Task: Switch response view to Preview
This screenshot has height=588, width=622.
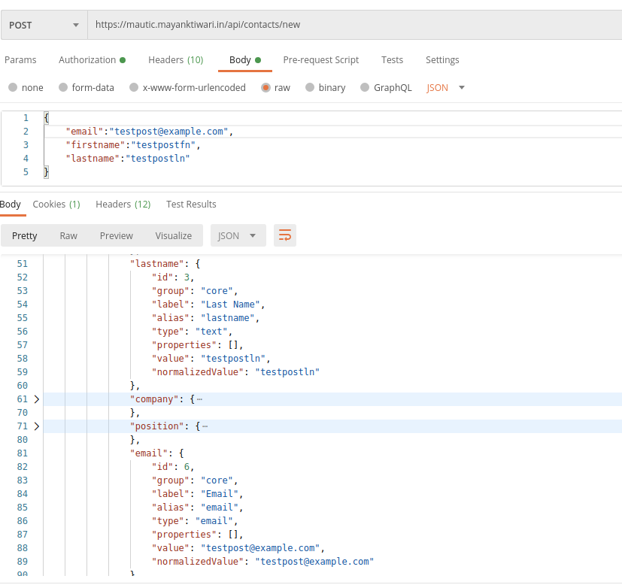Action: [117, 236]
